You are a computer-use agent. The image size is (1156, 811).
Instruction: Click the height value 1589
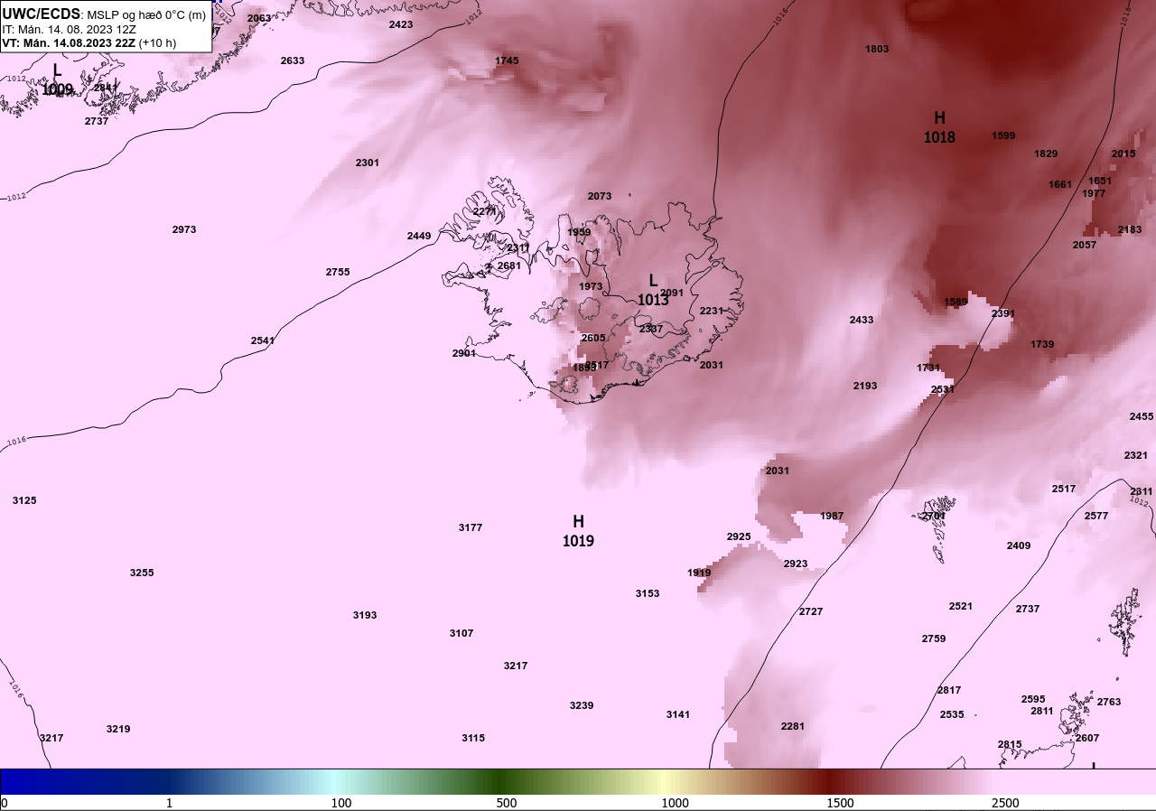coord(956,302)
